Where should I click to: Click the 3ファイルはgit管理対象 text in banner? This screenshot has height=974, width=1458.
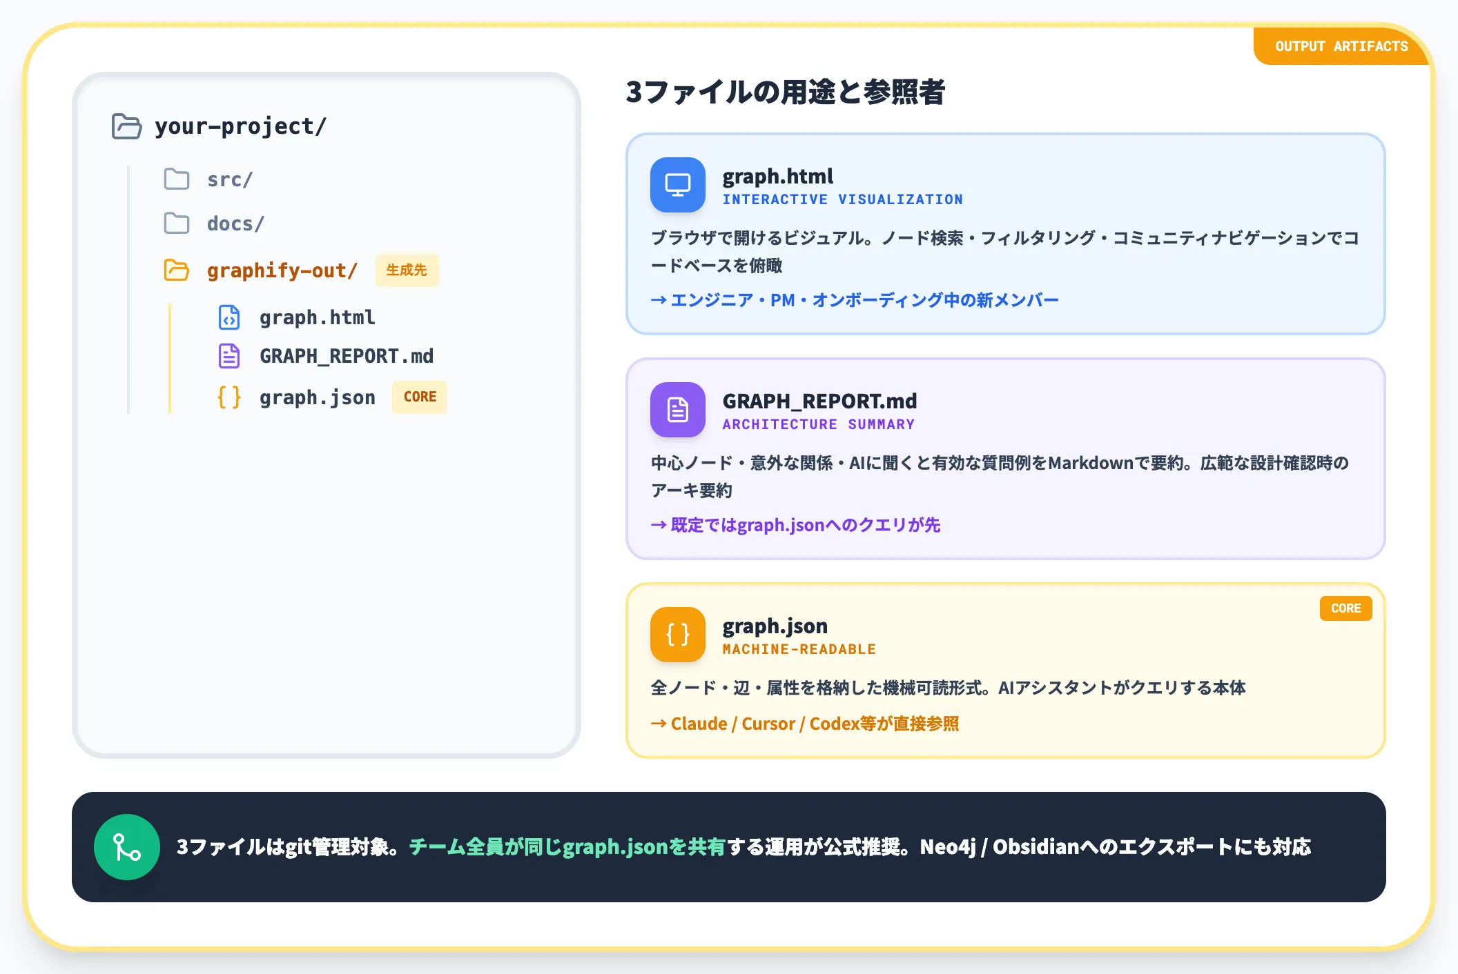coord(287,847)
